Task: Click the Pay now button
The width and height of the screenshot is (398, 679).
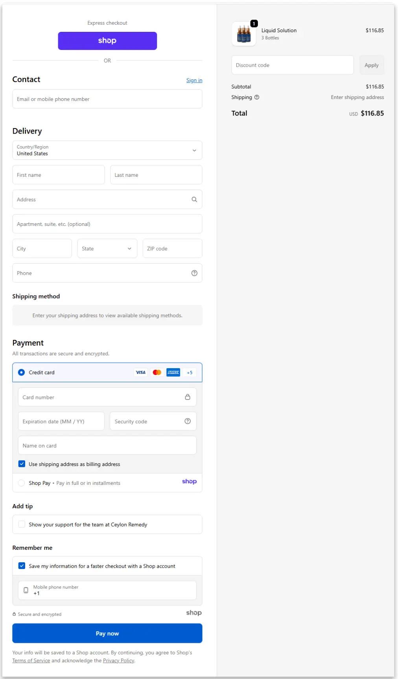Action: pos(107,633)
